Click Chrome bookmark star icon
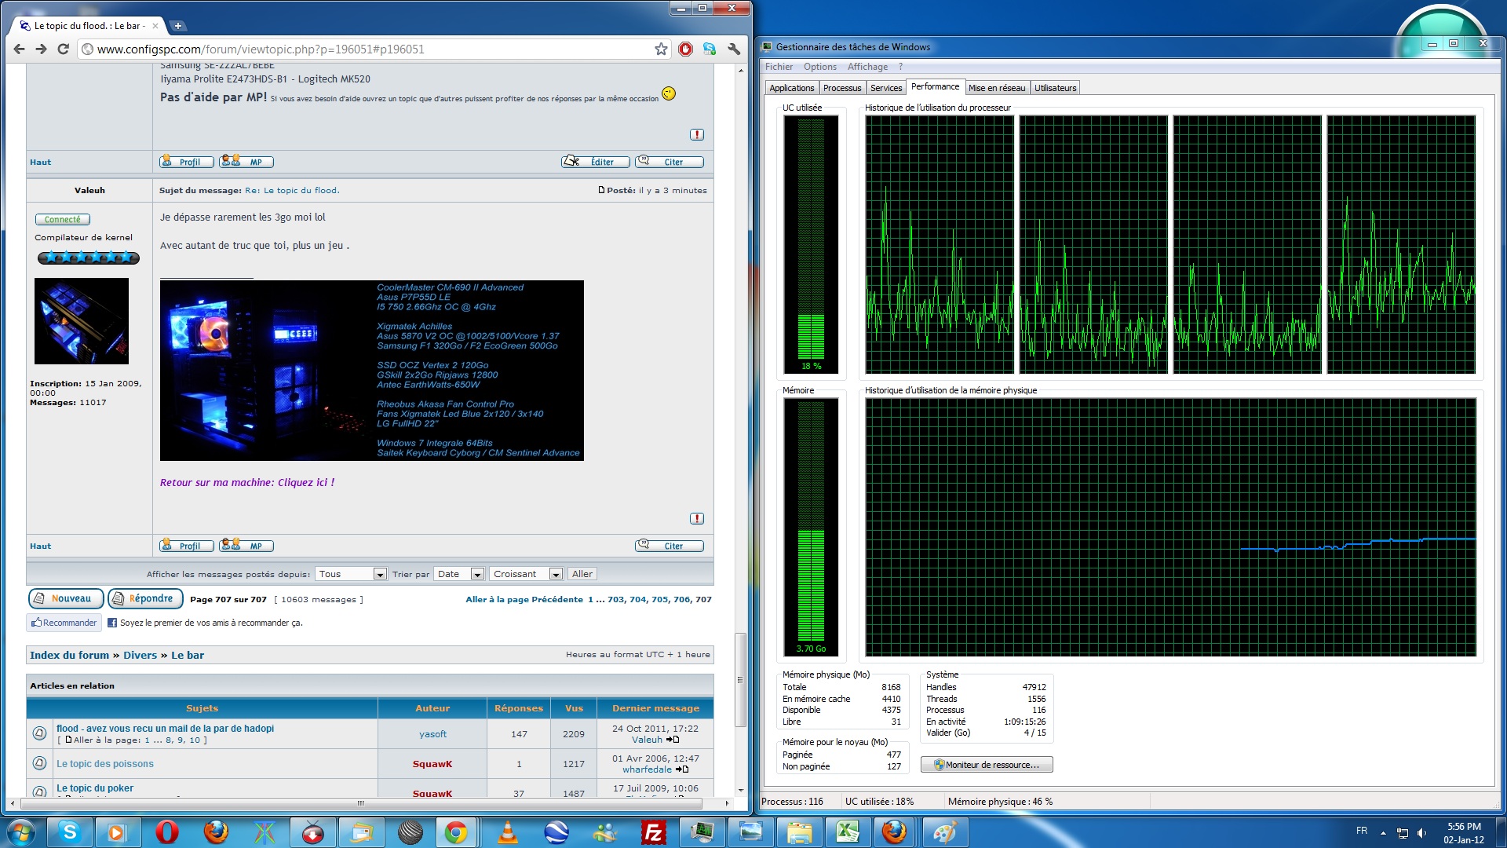1507x848 pixels. pyautogui.click(x=661, y=49)
